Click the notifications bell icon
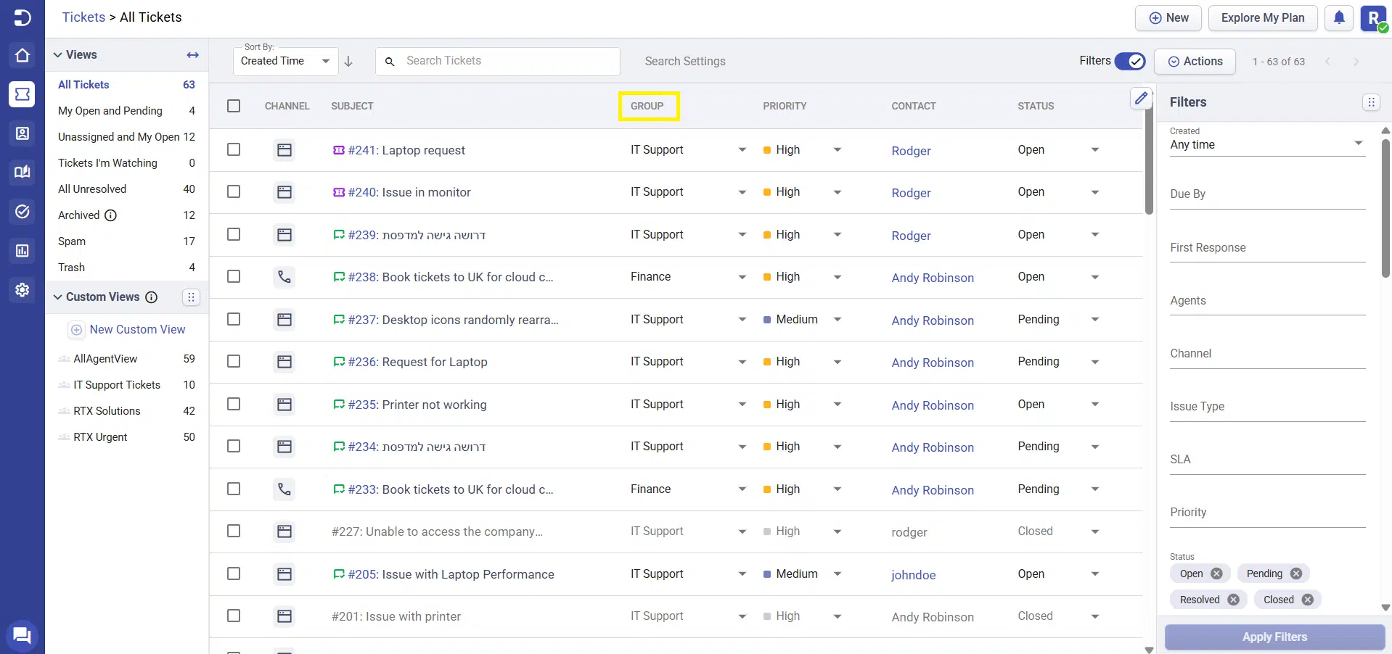Viewport: 1392px width, 654px height. click(1339, 18)
